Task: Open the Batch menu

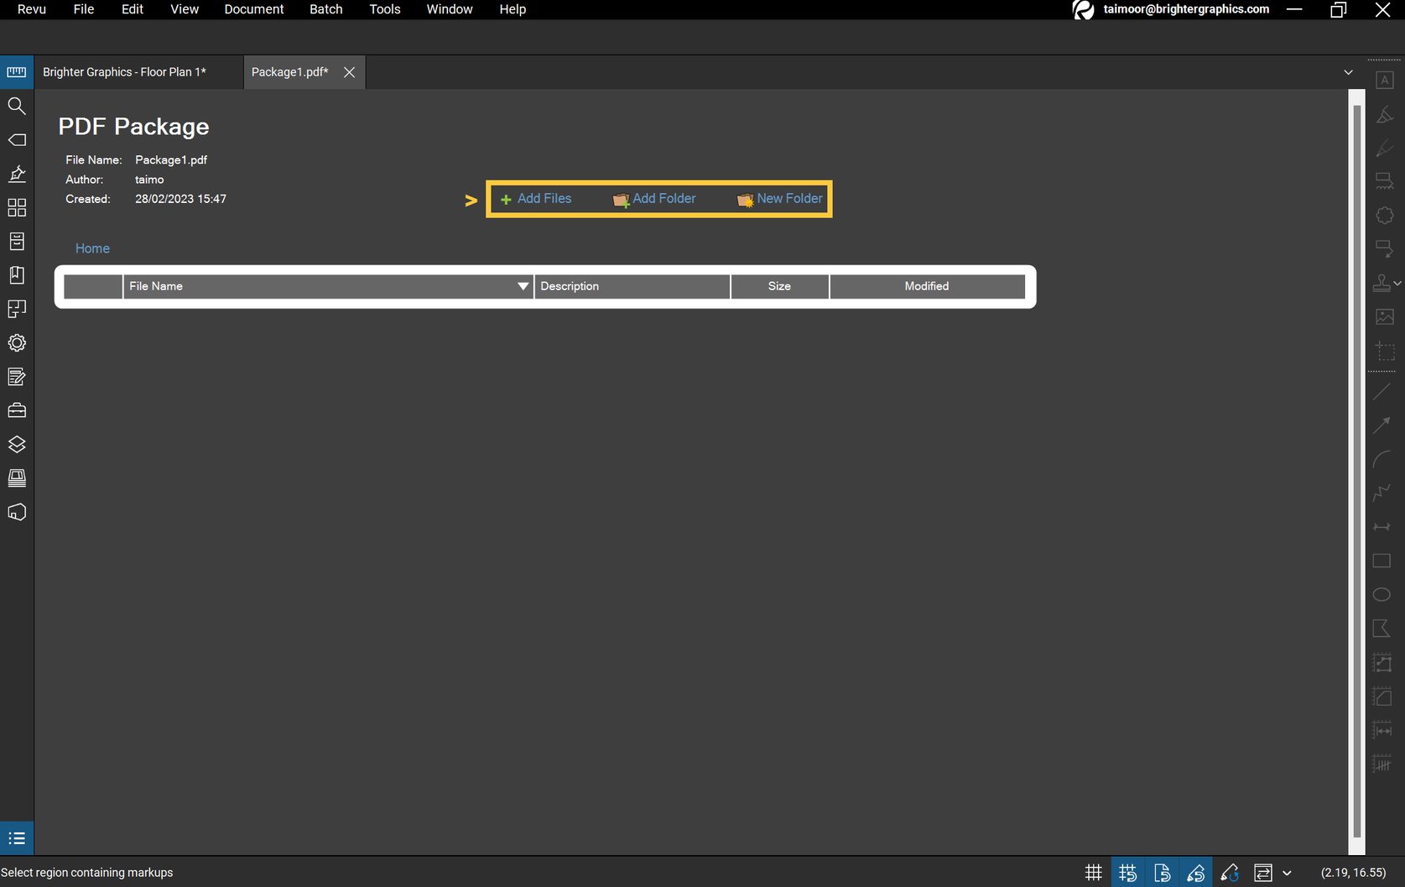Action: (325, 9)
